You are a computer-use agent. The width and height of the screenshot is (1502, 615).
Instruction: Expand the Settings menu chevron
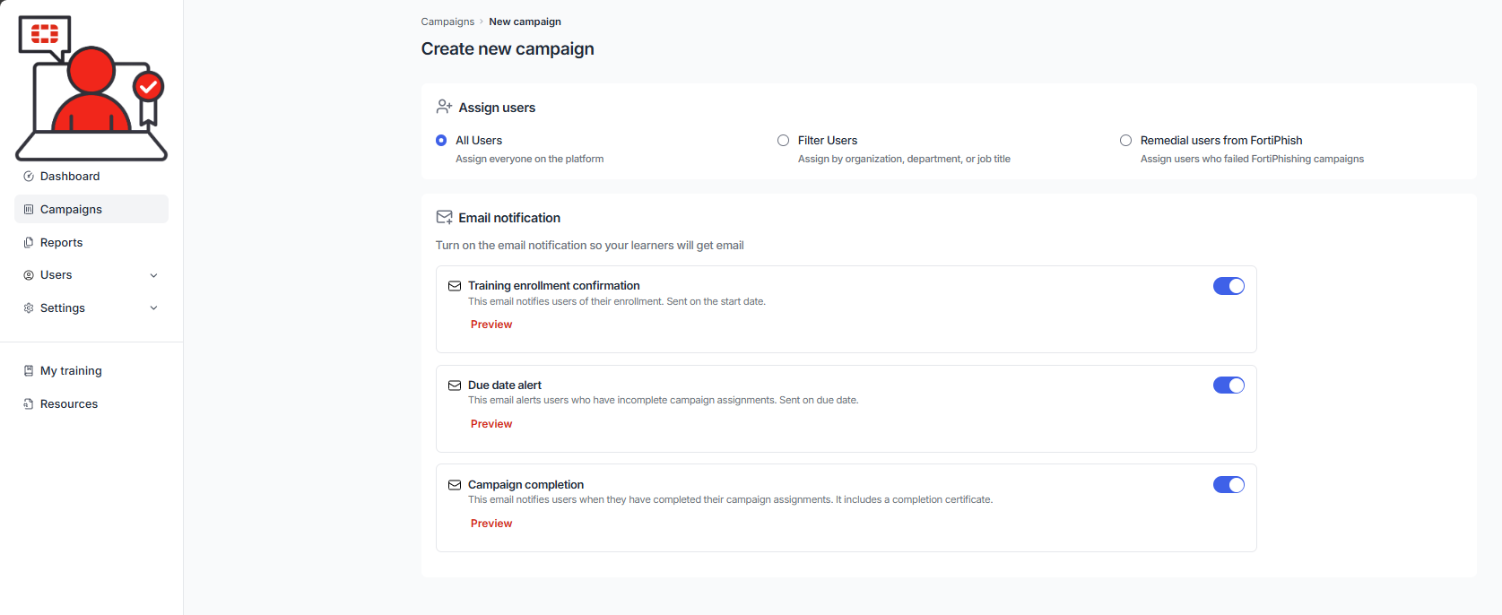(153, 307)
